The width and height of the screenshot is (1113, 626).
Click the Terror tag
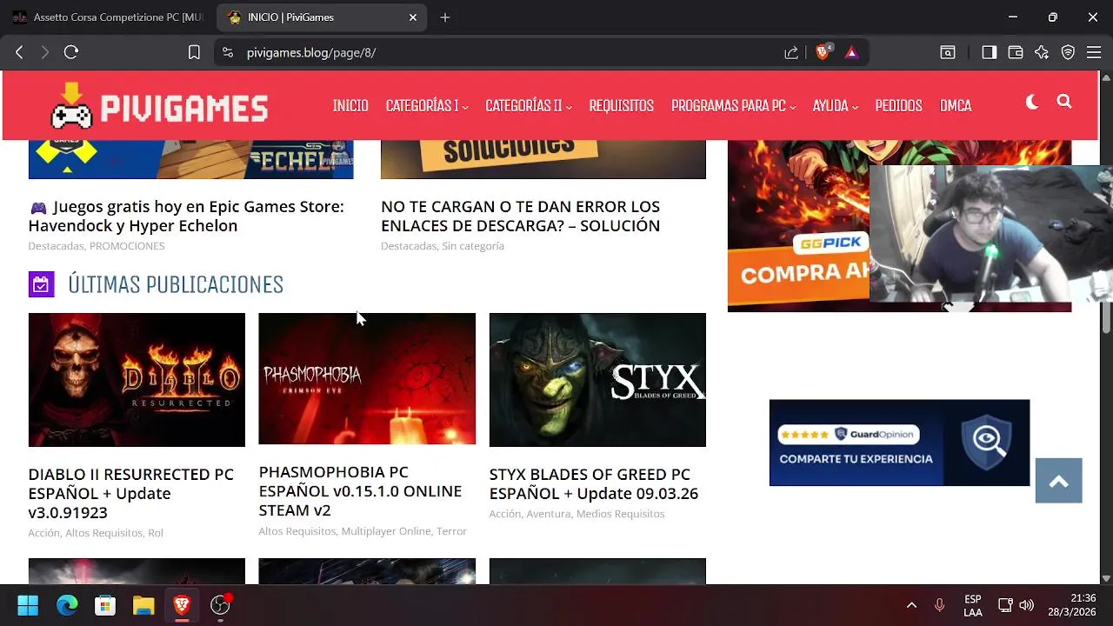[x=451, y=531]
